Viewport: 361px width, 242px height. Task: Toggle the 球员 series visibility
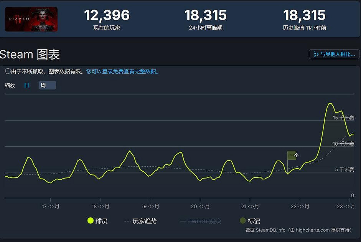98,221
